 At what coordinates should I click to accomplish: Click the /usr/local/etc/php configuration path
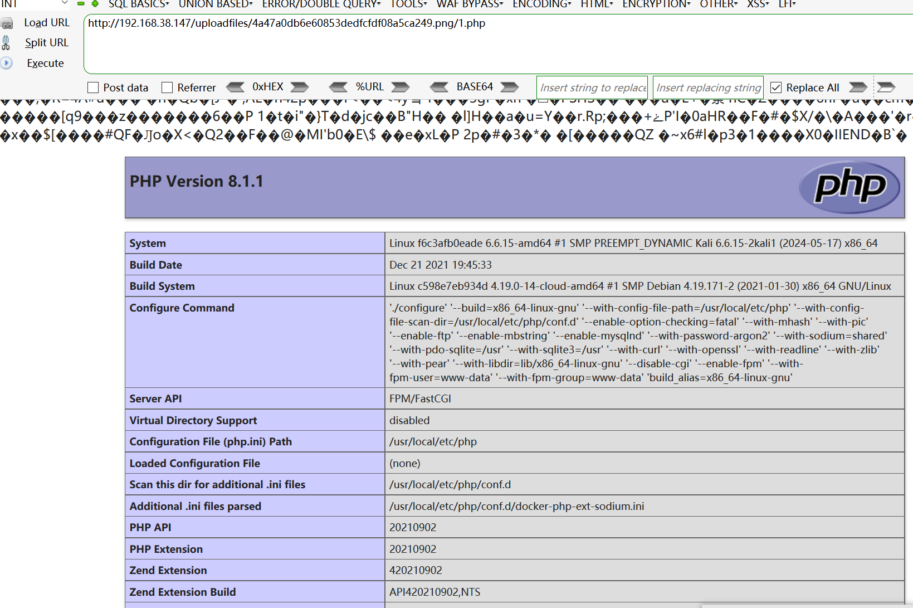pos(433,442)
